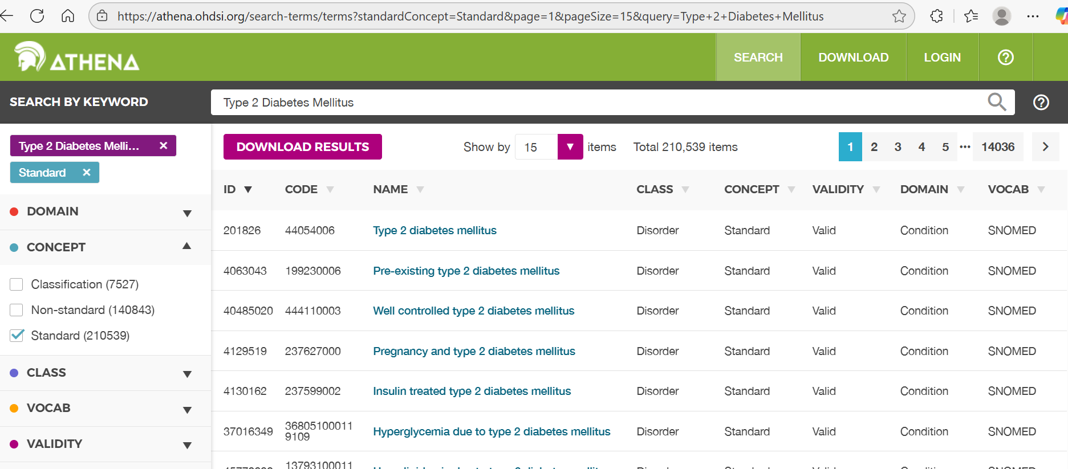Expand the VOCAB filter section
Viewport: 1068px width, 469px height.
tap(187, 410)
